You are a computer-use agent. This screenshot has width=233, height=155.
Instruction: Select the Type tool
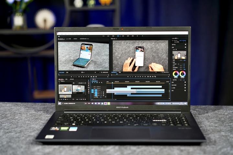click(89, 93)
